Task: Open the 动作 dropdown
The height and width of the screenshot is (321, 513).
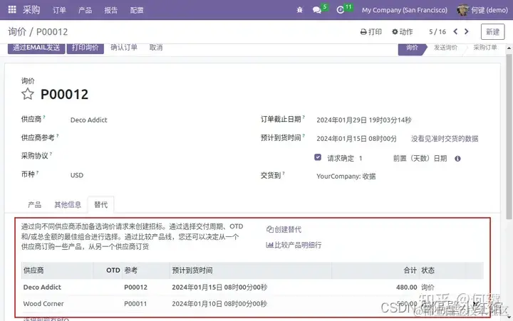Action: pos(403,32)
